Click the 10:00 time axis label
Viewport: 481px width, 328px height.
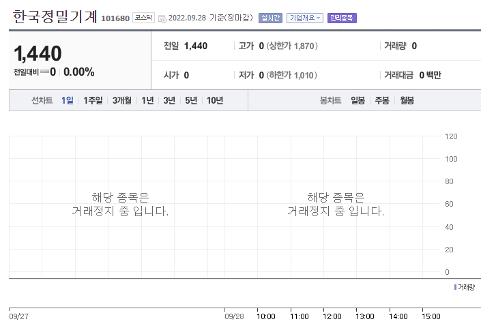point(266,316)
